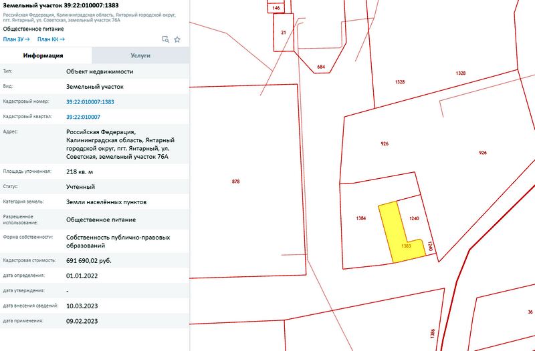Select parcel 684 on the map

[x=321, y=67]
